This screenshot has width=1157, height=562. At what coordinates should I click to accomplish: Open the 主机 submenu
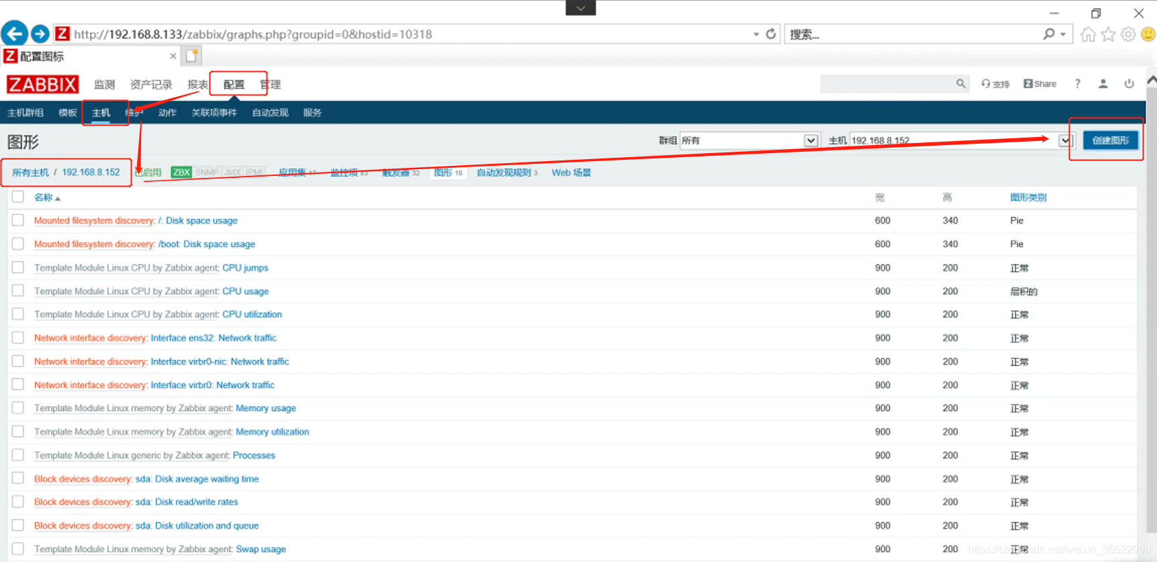tap(101, 113)
